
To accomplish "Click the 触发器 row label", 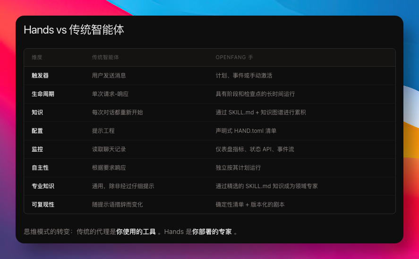I will pyautogui.click(x=40, y=76).
